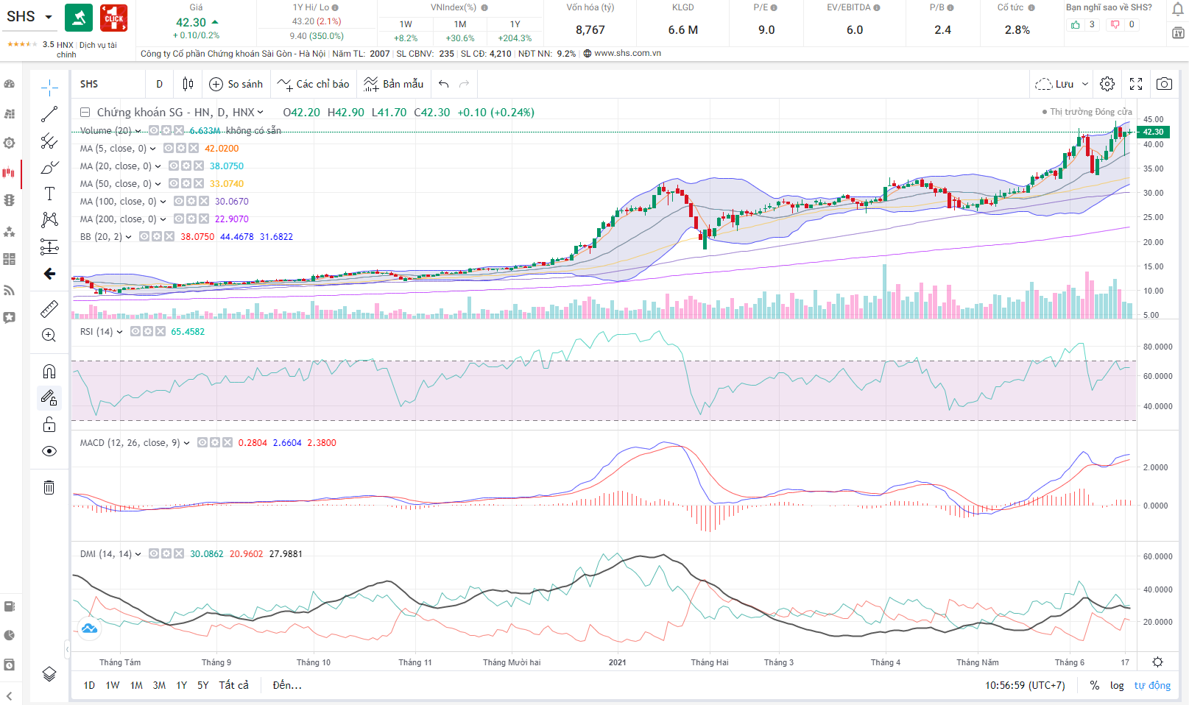Toggle the log scale option

coord(1117,685)
